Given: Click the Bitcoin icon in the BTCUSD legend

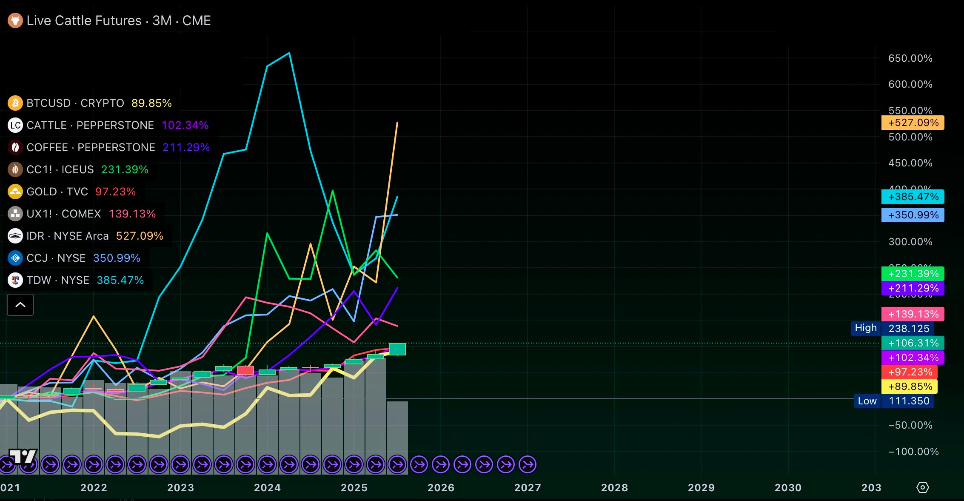Looking at the screenshot, I should pos(15,103).
